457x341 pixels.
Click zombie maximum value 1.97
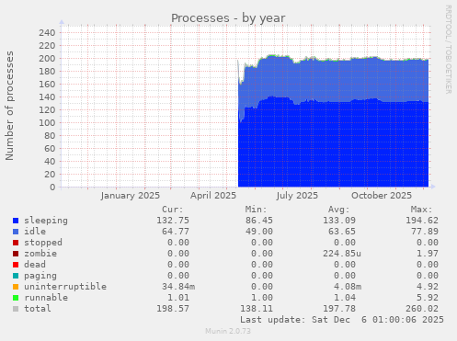428,254
